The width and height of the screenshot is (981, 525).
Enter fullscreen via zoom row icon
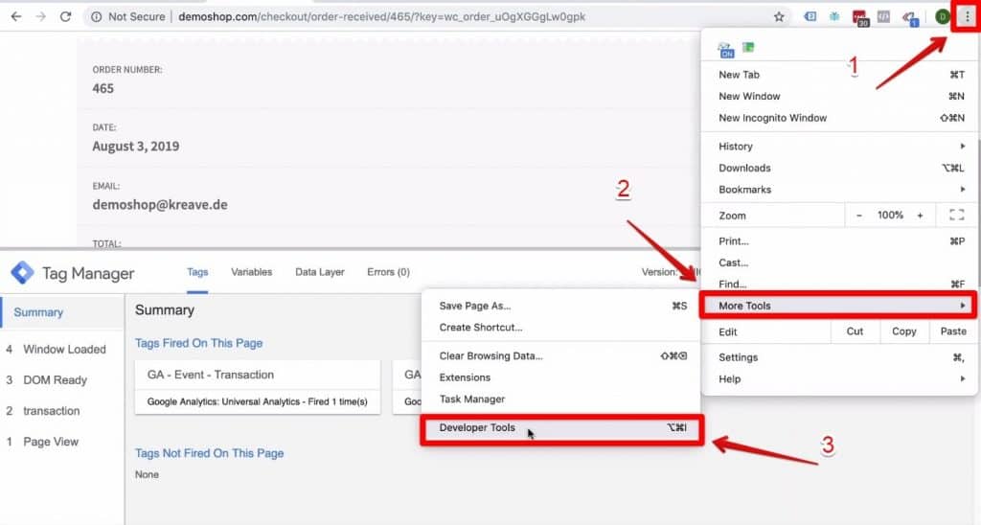click(x=957, y=216)
